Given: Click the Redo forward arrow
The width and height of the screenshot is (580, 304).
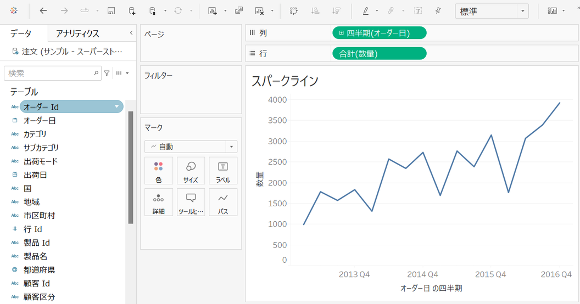Looking at the screenshot, I should point(64,11).
